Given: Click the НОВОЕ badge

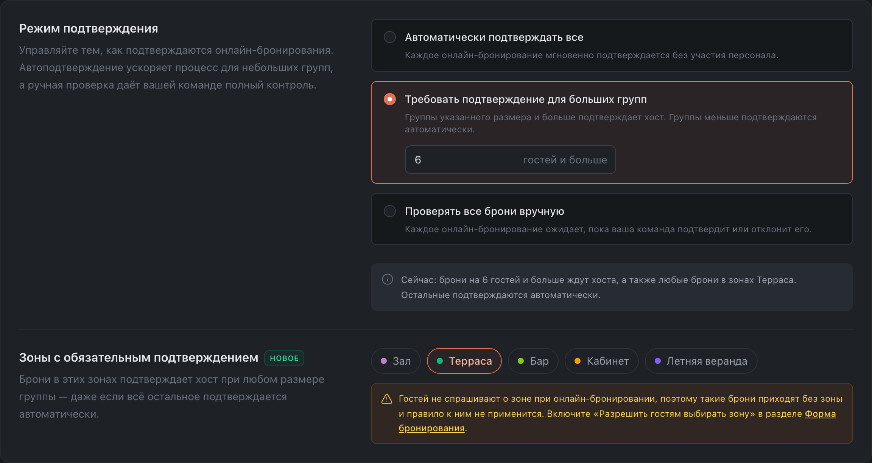Looking at the screenshot, I should [x=284, y=358].
